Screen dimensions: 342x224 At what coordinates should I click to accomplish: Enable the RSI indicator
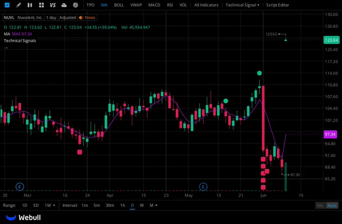pyautogui.click(x=170, y=5)
